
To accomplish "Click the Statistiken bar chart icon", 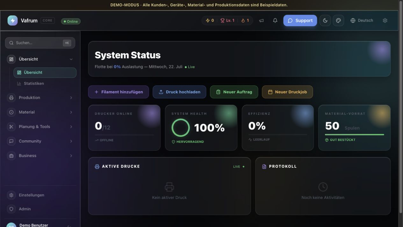I will click(x=19, y=84).
